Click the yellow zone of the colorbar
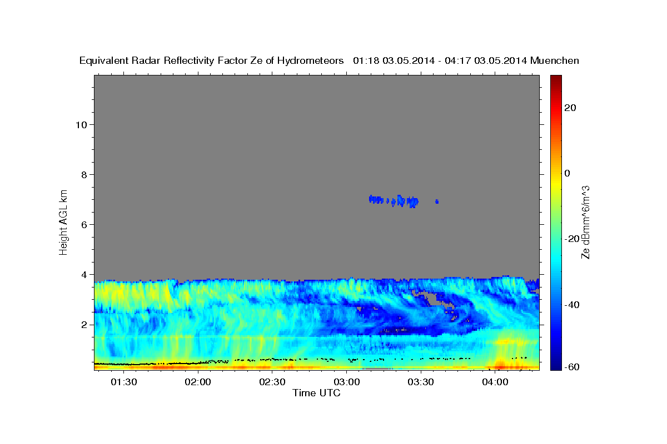667x444 pixels. [x=555, y=183]
